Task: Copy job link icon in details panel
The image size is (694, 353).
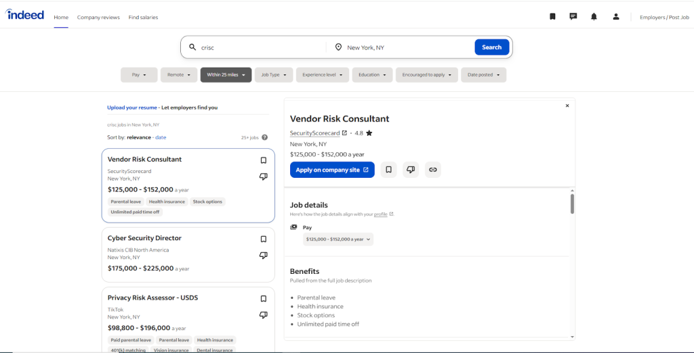Action: tap(433, 170)
